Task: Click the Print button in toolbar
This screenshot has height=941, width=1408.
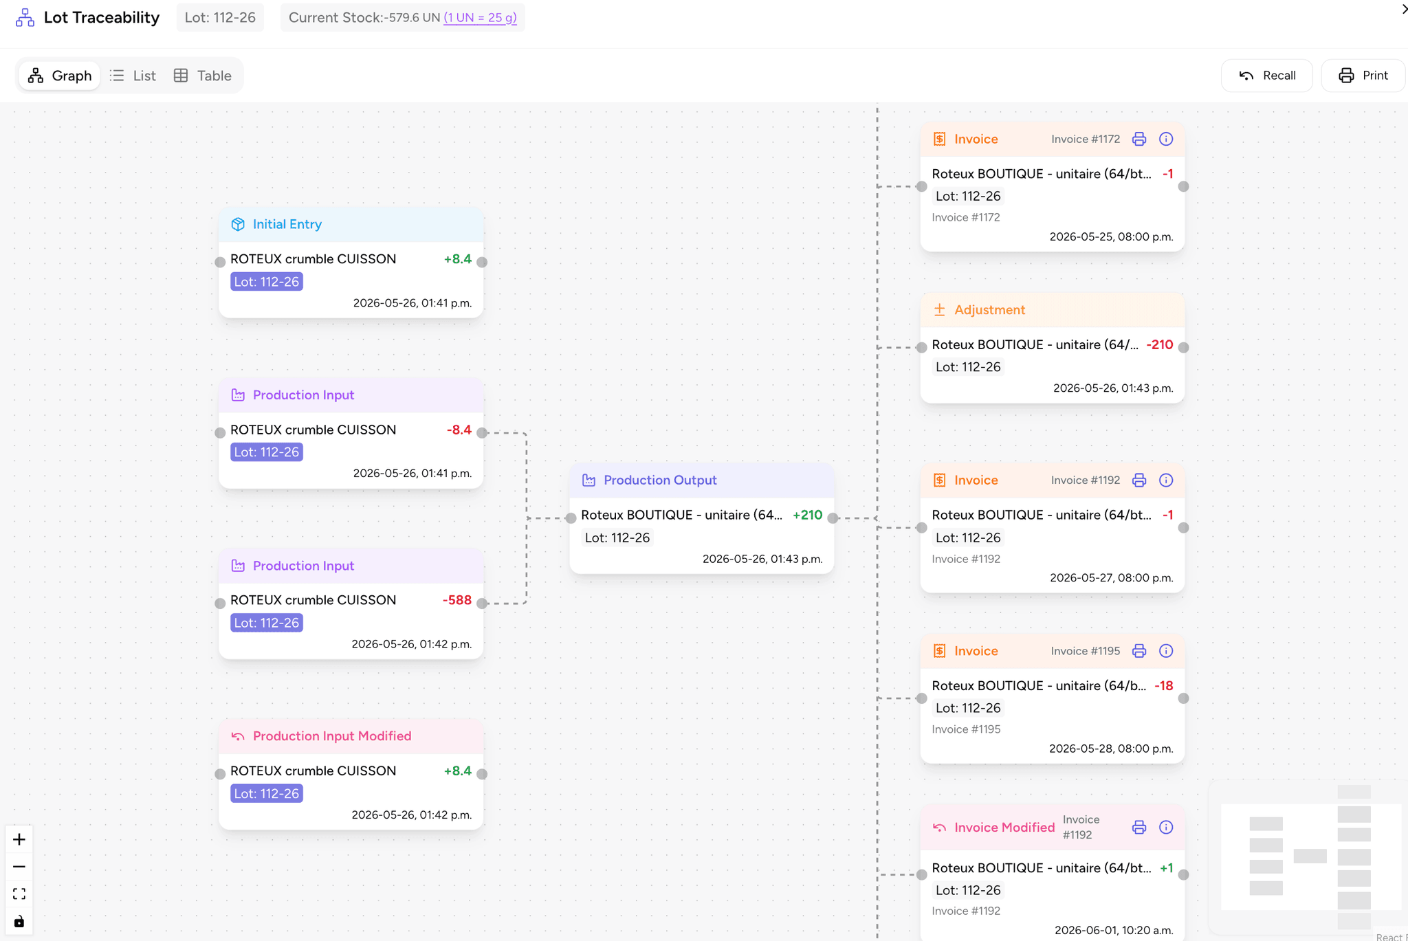Action: click(x=1363, y=76)
